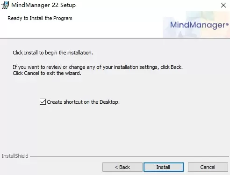Click the 'Ready to Install the Program' heading
Image resolution: width=230 pixels, height=175 pixels.
pos(40,18)
